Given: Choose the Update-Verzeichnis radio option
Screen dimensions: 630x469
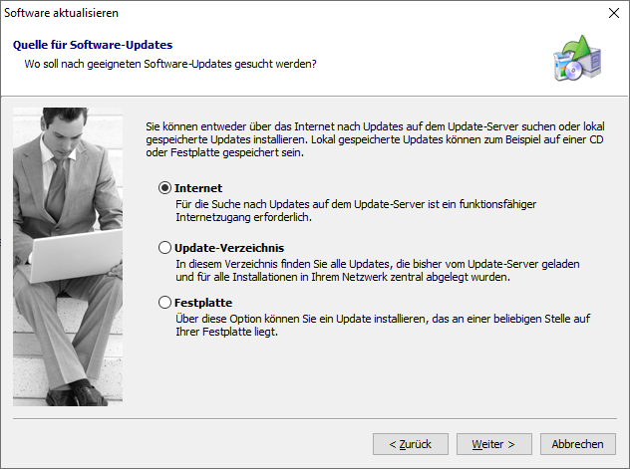Looking at the screenshot, I should click(165, 246).
